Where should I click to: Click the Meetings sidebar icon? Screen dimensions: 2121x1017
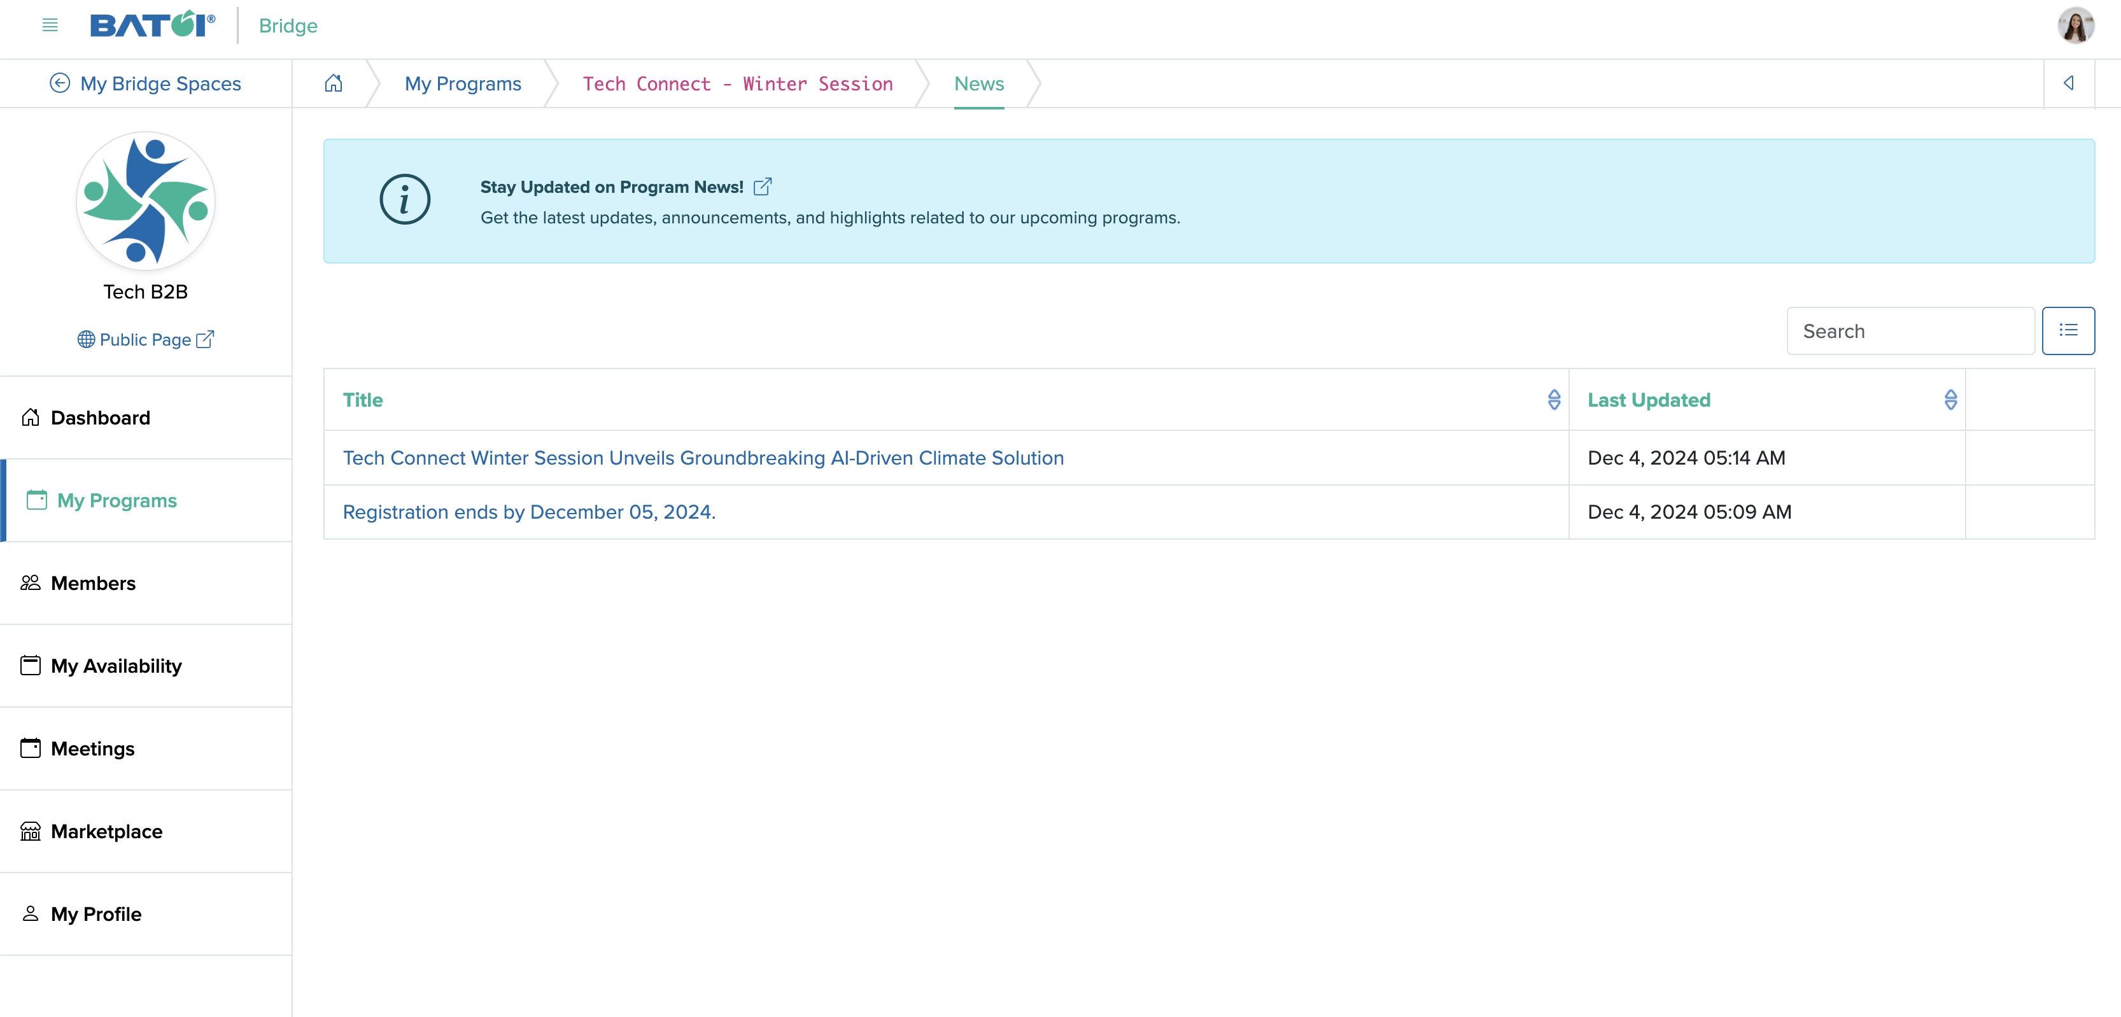(x=30, y=747)
